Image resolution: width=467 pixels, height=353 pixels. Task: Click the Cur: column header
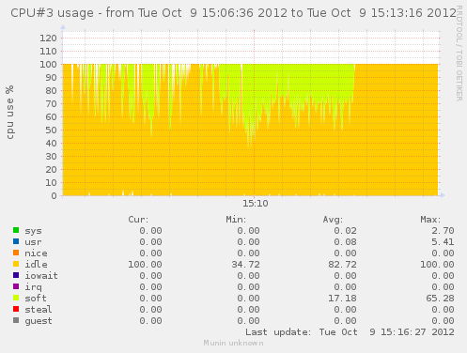(x=138, y=220)
